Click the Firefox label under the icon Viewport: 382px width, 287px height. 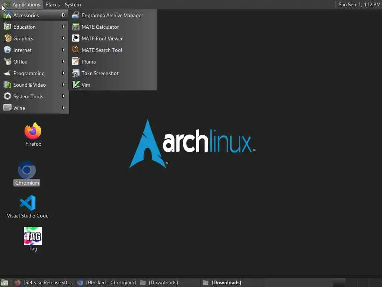click(x=33, y=144)
